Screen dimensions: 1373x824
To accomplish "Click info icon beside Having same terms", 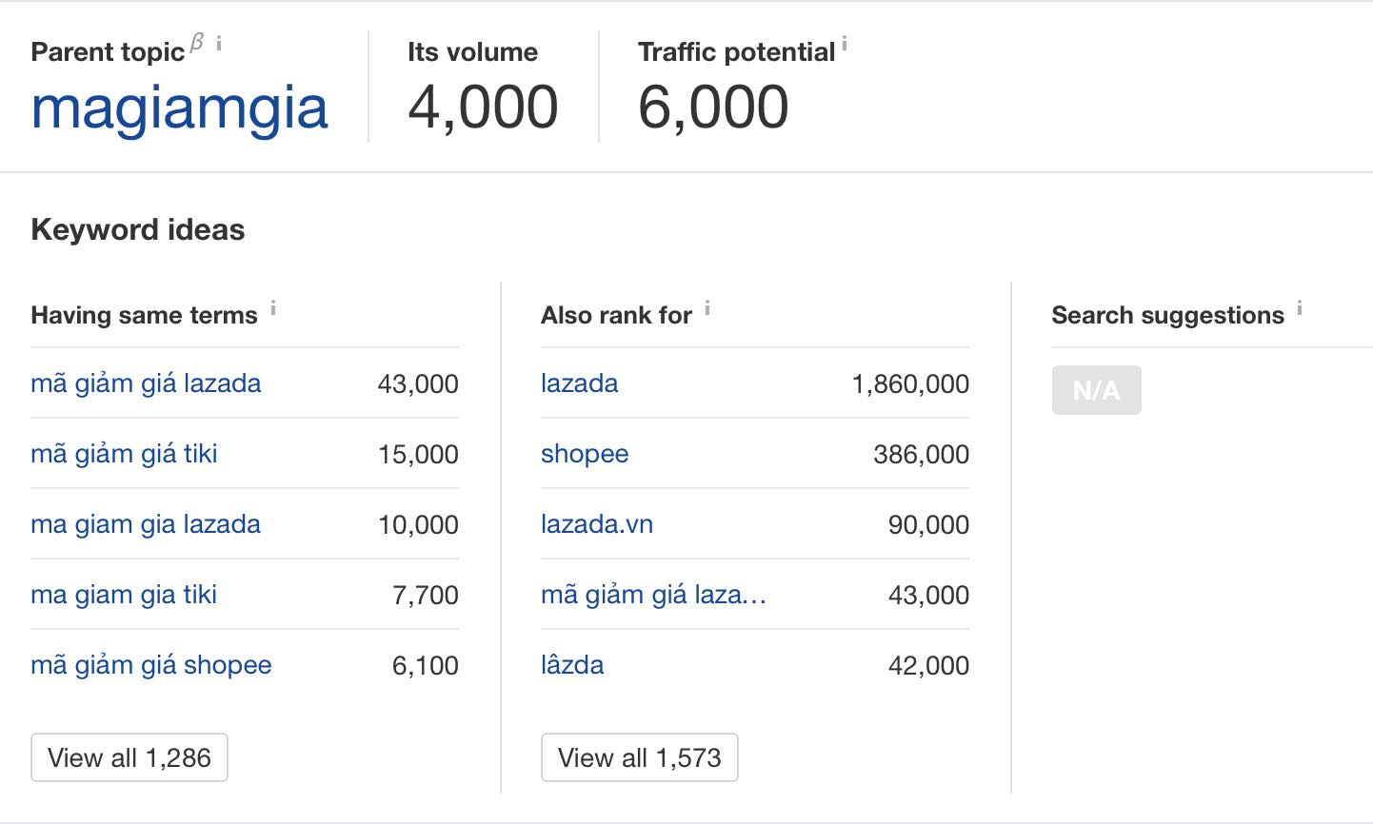I will [x=273, y=307].
